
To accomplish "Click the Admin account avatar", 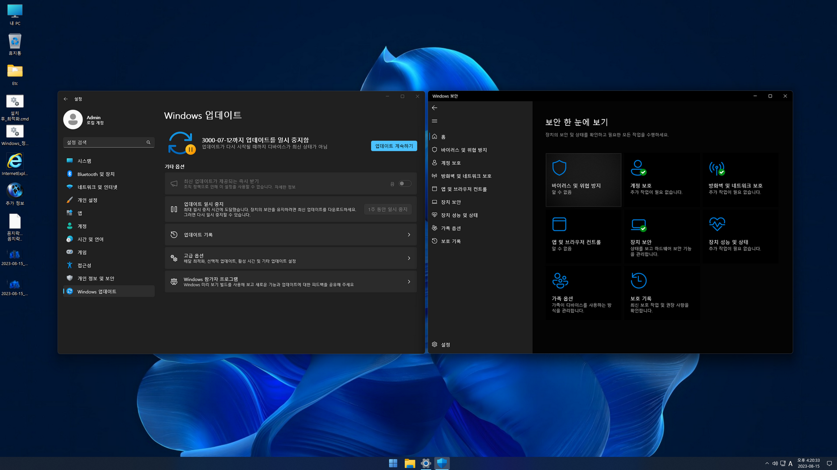I will (73, 120).
